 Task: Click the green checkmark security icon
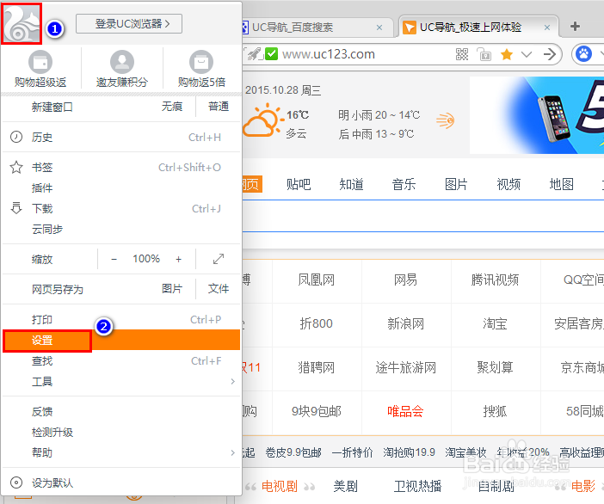[x=272, y=54]
